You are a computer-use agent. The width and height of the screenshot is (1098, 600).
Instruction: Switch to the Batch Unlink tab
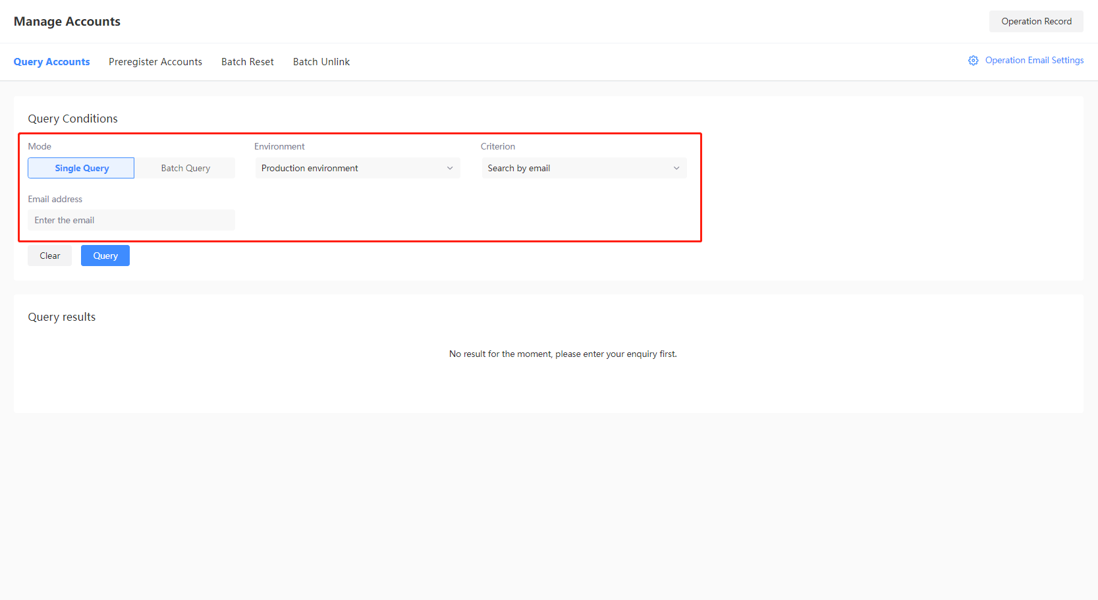point(321,61)
